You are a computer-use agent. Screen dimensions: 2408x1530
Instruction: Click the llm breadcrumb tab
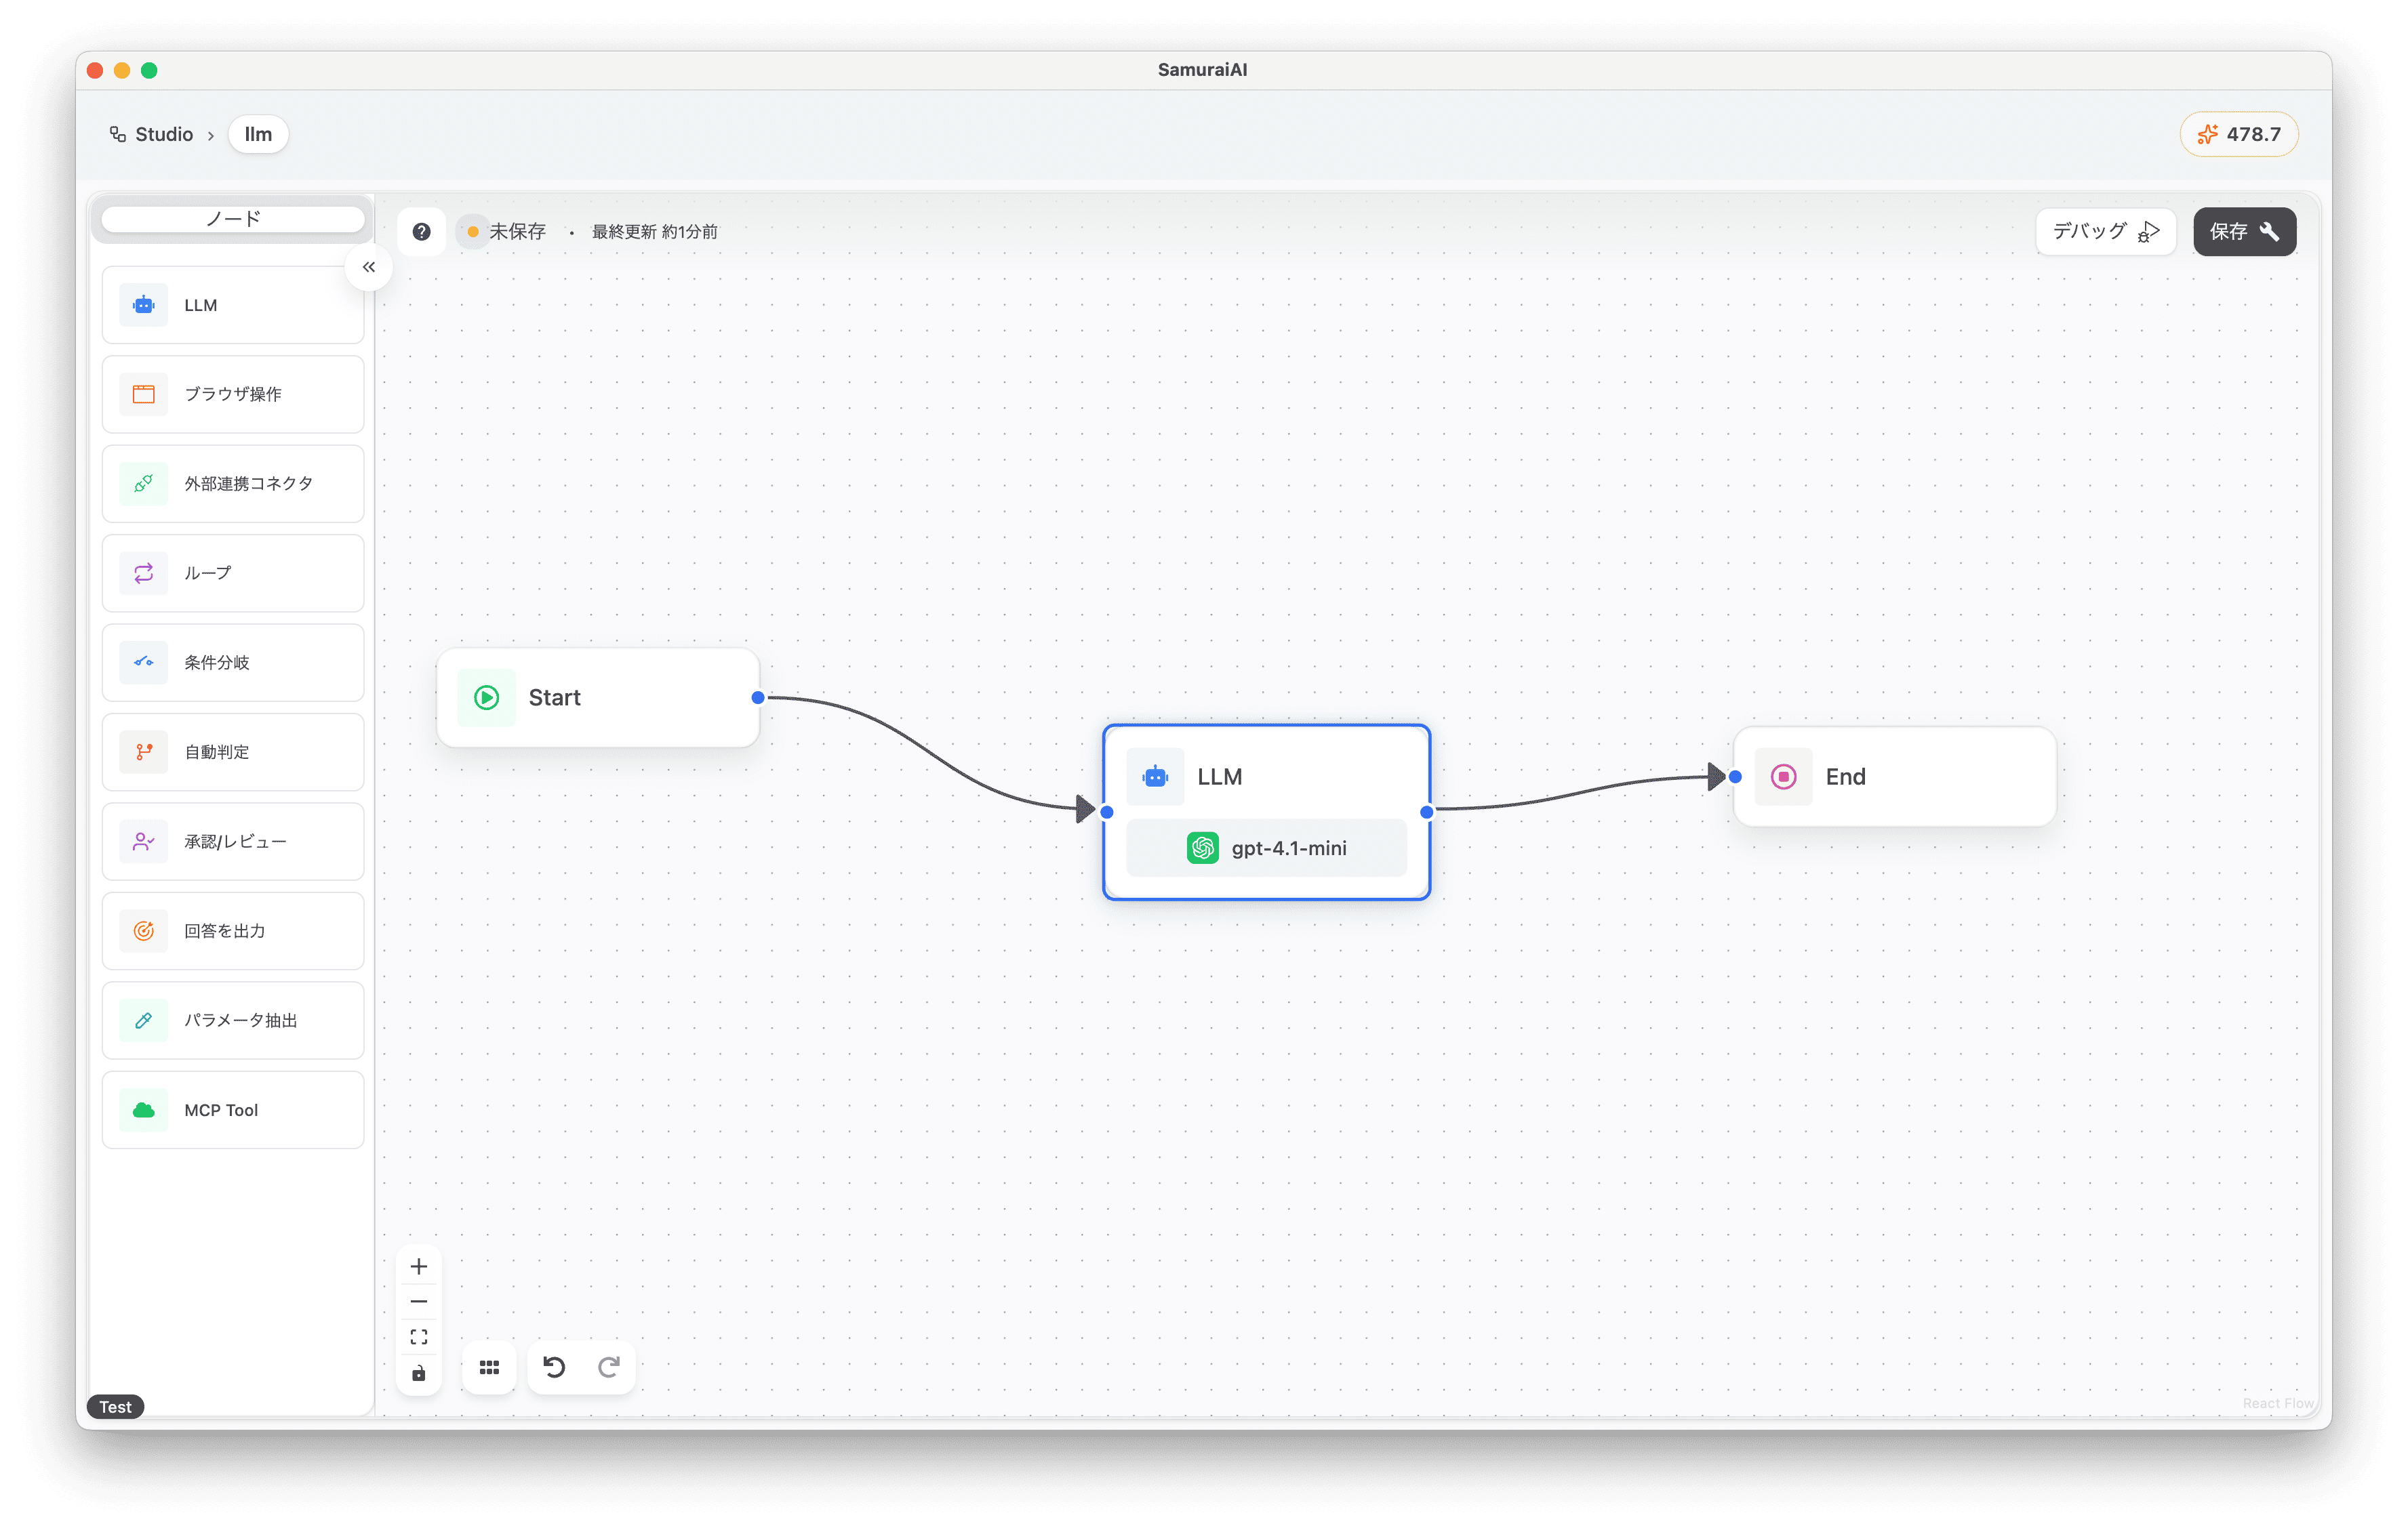pos(258,134)
